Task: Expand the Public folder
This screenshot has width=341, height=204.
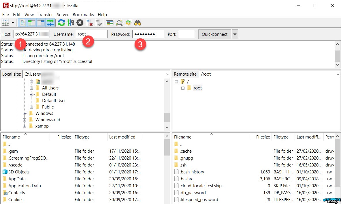Action: tap(31, 107)
